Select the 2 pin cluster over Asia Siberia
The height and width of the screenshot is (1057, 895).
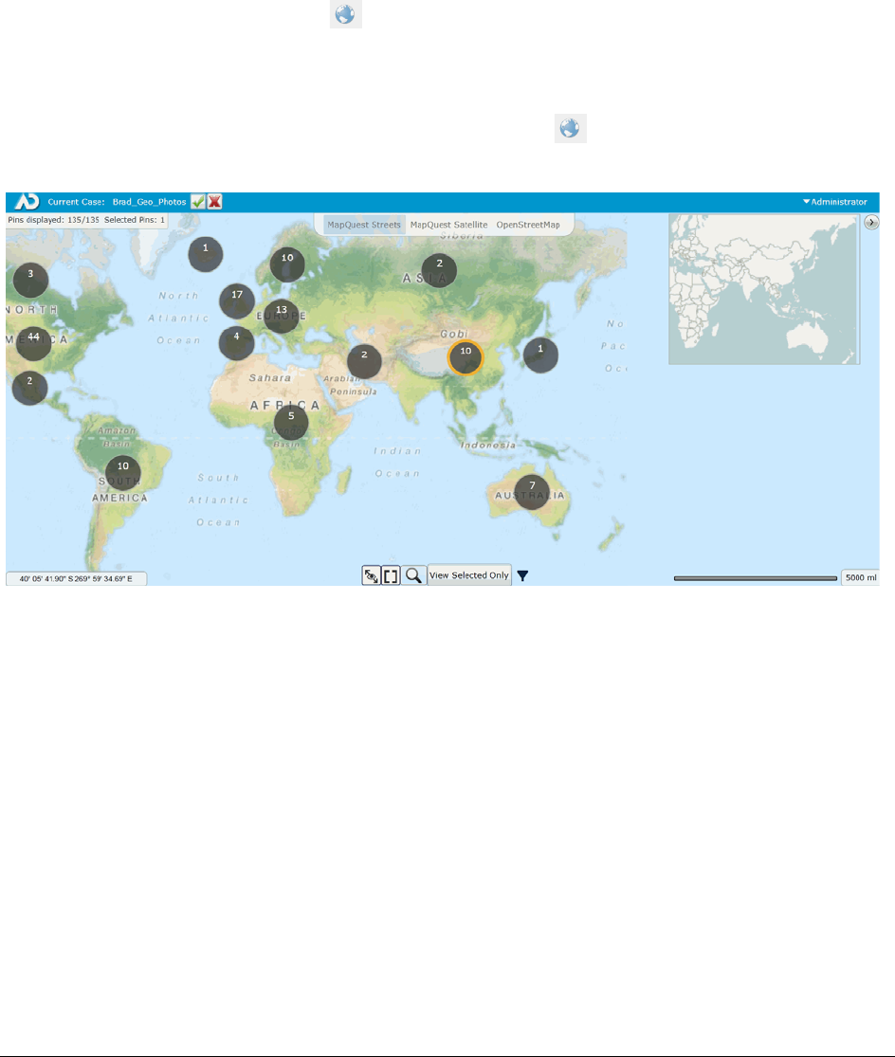[439, 270]
